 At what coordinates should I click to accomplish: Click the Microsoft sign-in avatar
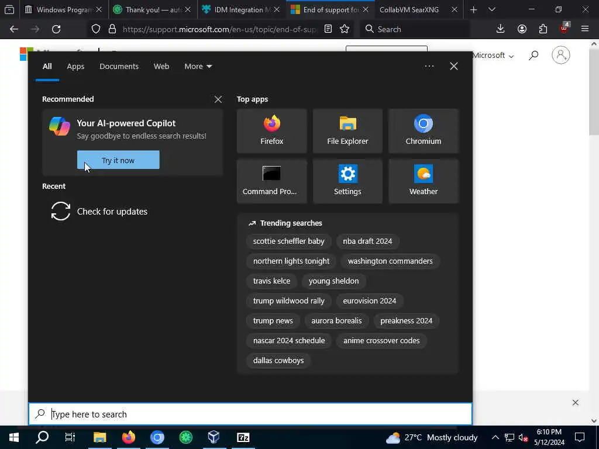[561, 55]
